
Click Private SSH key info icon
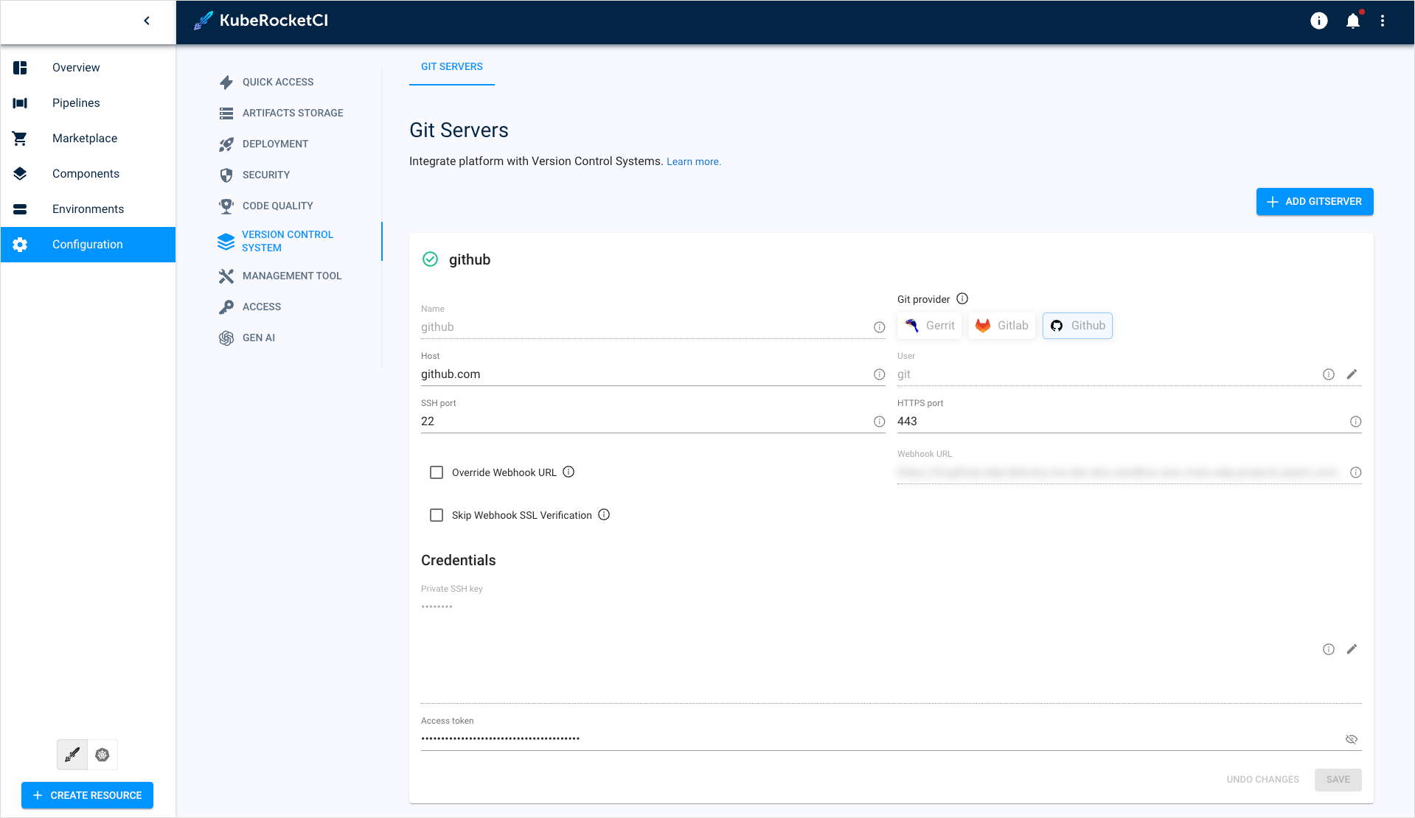(x=1329, y=649)
